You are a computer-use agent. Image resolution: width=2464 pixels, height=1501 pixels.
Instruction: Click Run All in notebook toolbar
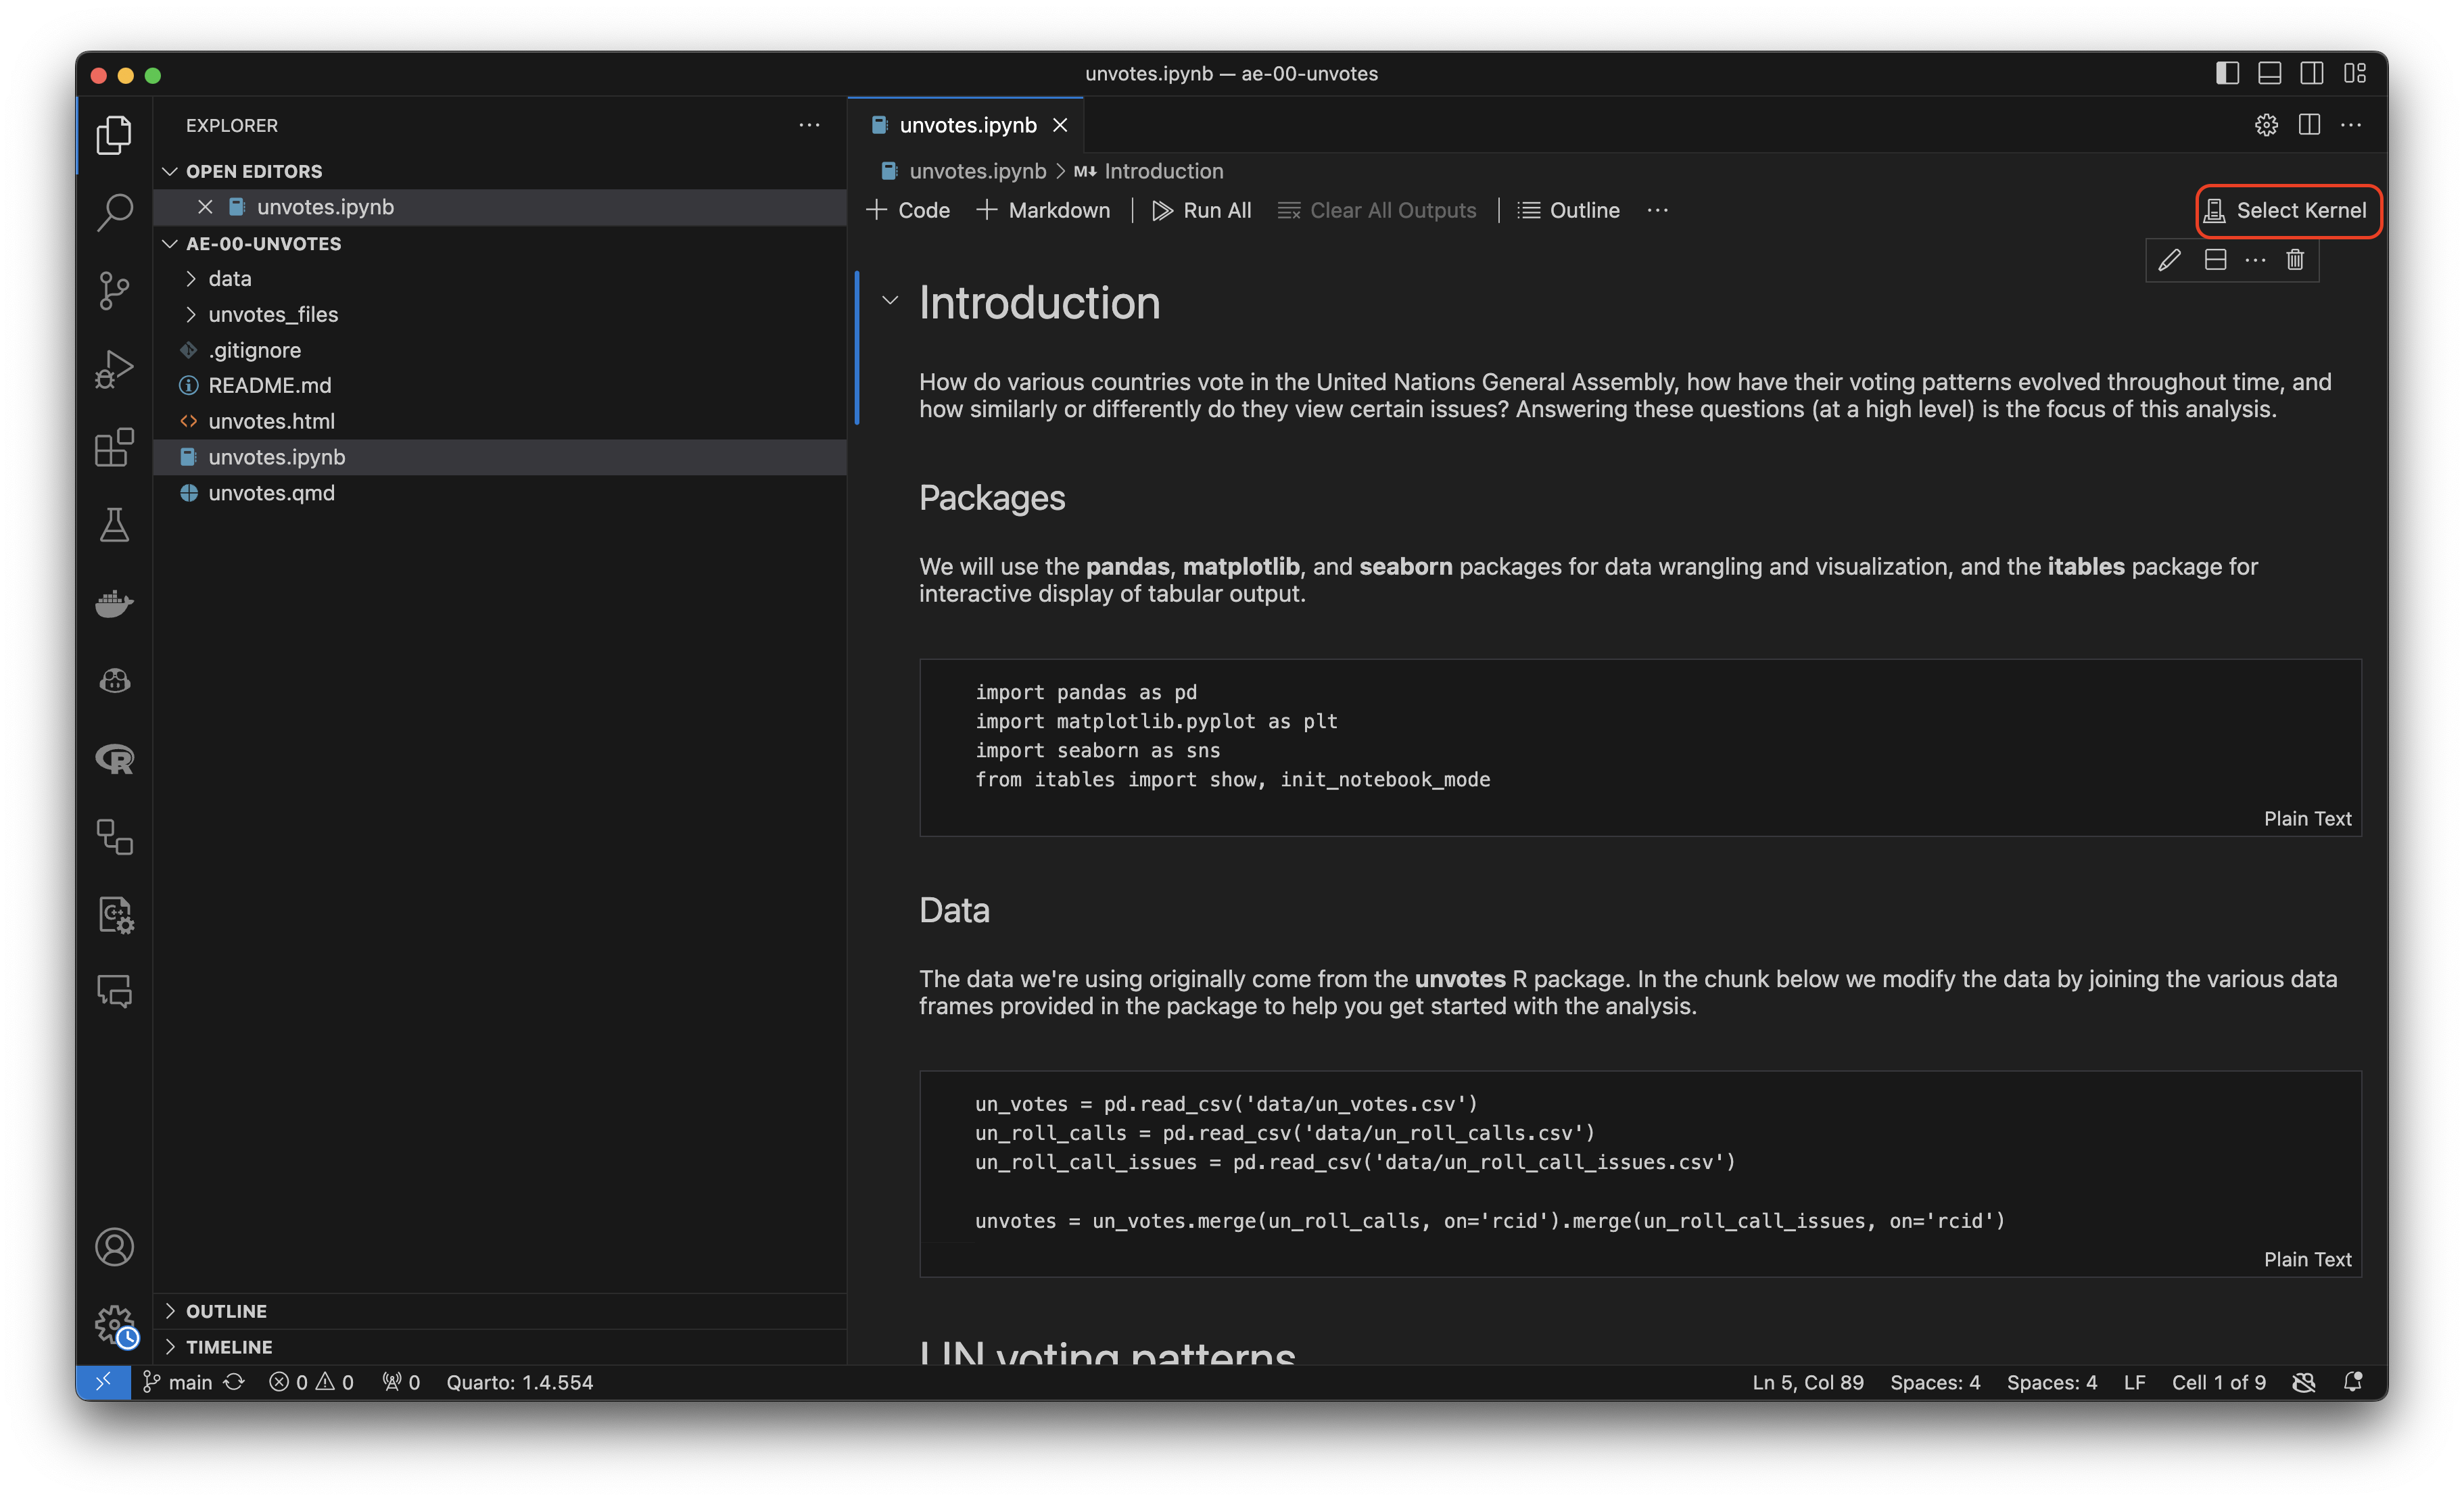pyautogui.click(x=1202, y=210)
